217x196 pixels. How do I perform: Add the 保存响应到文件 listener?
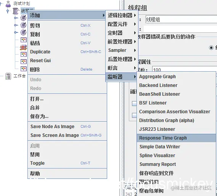point(177,173)
